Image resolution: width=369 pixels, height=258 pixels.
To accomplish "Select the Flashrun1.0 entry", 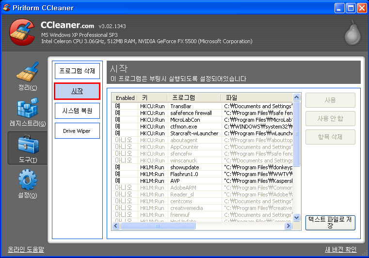I will click(202, 174).
